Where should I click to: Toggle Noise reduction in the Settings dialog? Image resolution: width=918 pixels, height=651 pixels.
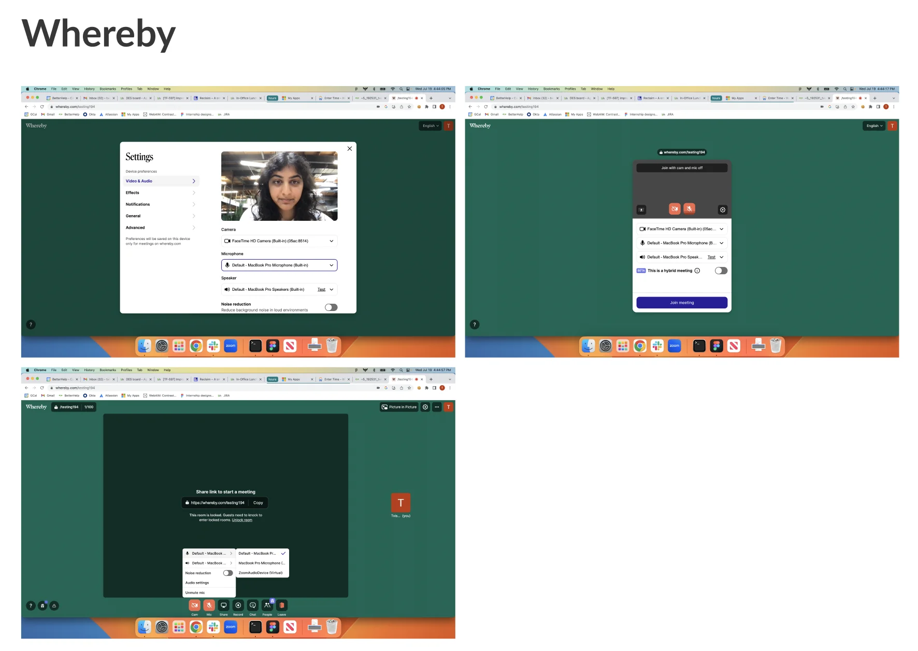[331, 307]
